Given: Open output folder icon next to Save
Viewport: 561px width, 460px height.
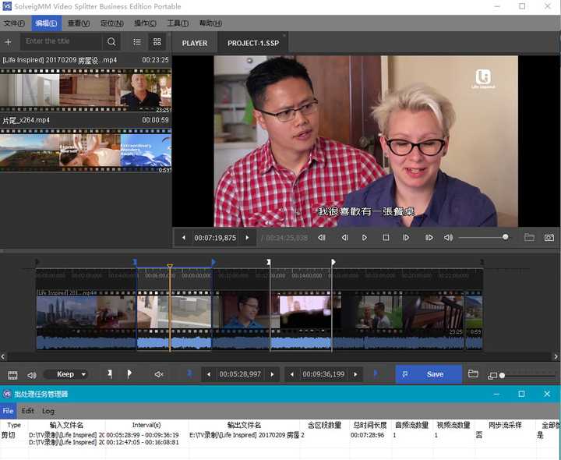Looking at the screenshot, I should [473, 374].
